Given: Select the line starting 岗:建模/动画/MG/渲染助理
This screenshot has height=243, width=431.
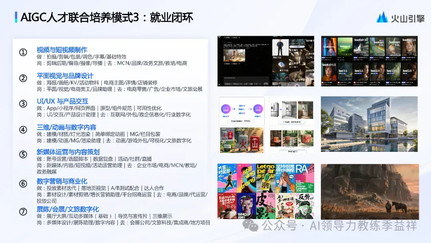Looking at the screenshot, I should point(114,141).
